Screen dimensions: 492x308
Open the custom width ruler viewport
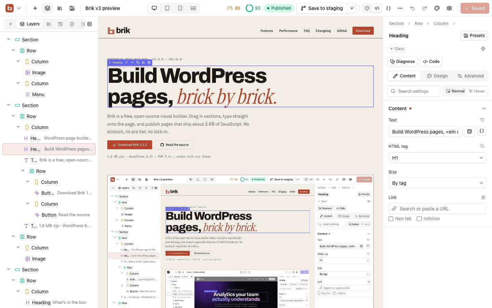[193, 8]
